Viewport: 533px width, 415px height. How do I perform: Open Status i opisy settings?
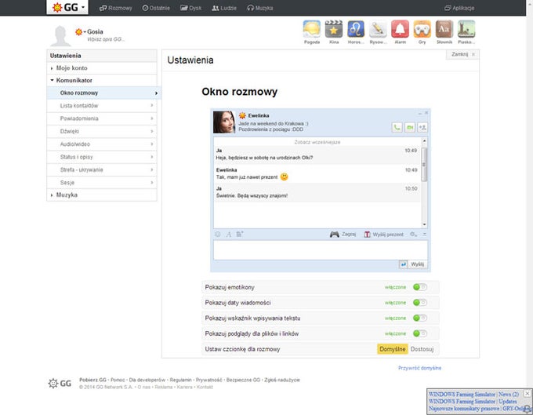102,157
